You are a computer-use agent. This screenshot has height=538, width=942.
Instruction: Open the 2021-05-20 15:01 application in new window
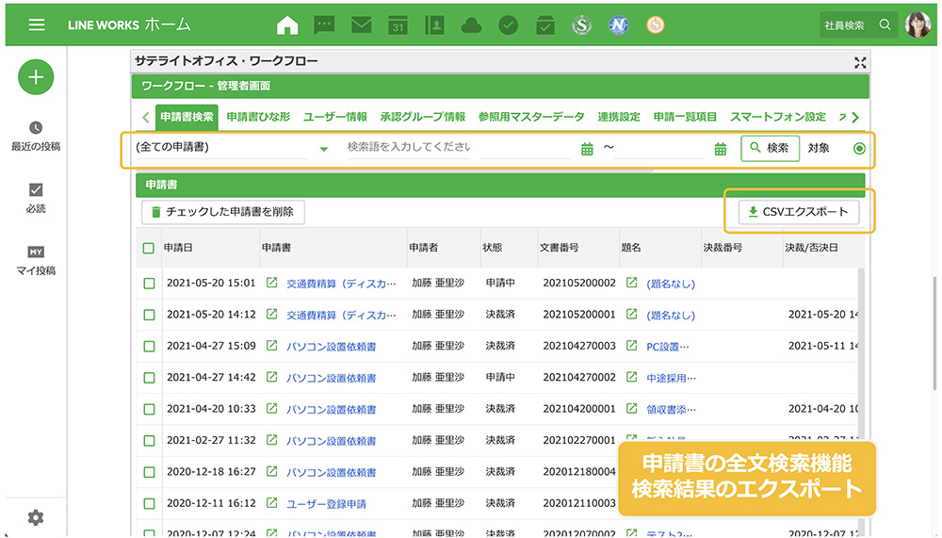coord(271,282)
